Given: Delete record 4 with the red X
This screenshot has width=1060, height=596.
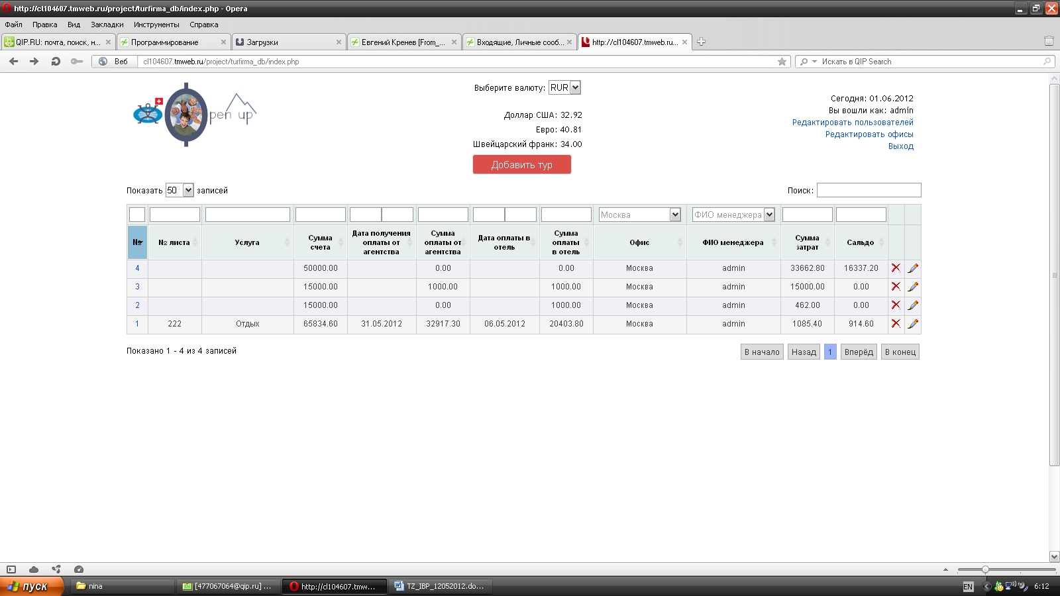Looking at the screenshot, I should (896, 268).
